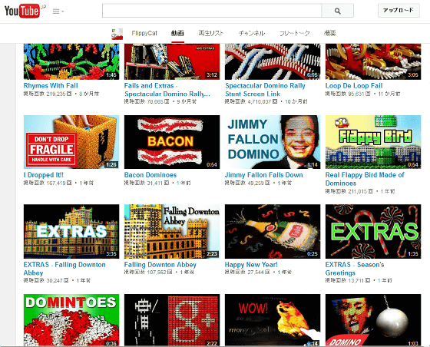Open the Fails and Extras title link
This screenshot has width=430, height=347.
click(167, 90)
